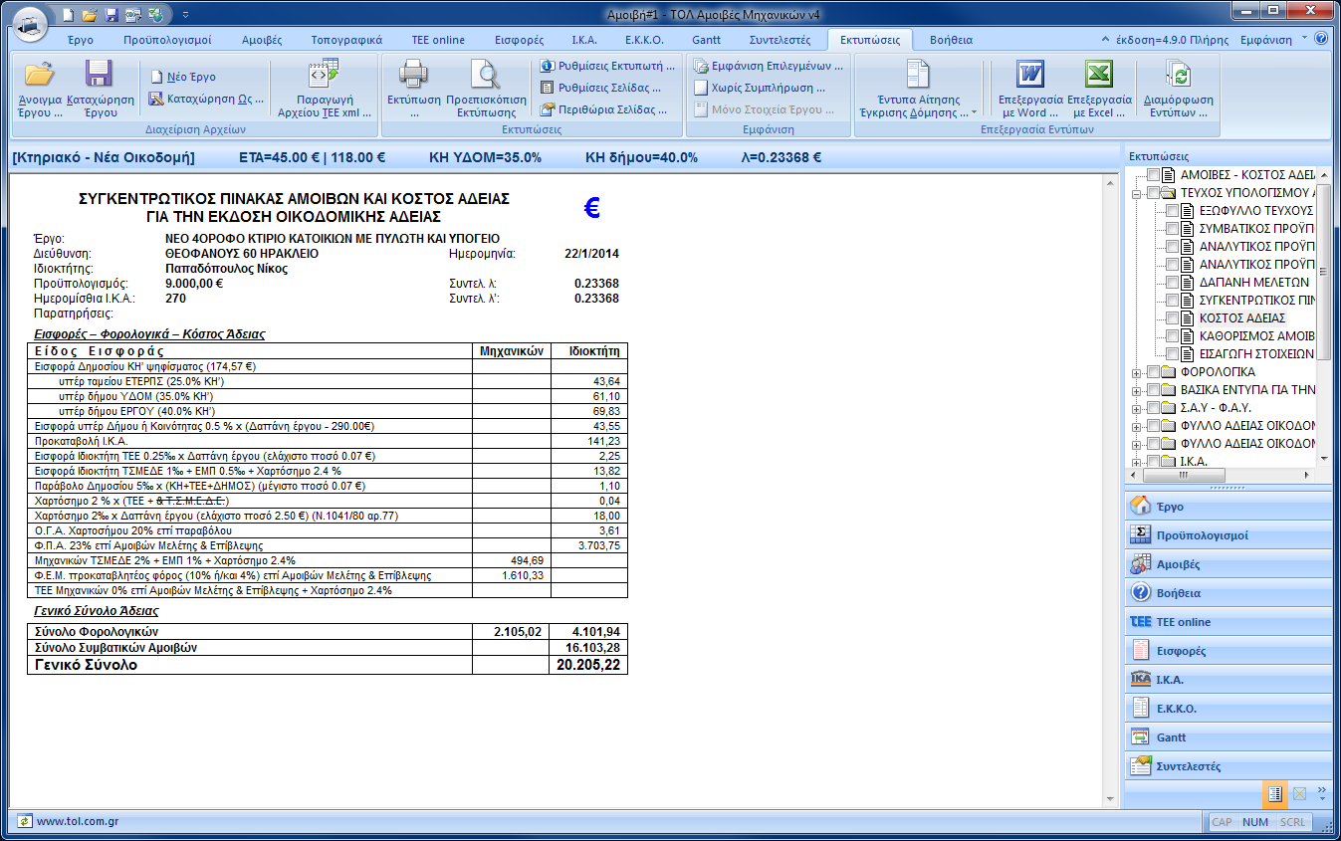Open ΤΕΕ online in the navigation pane
The height and width of the screenshot is (841, 1341).
pos(1227,622)
